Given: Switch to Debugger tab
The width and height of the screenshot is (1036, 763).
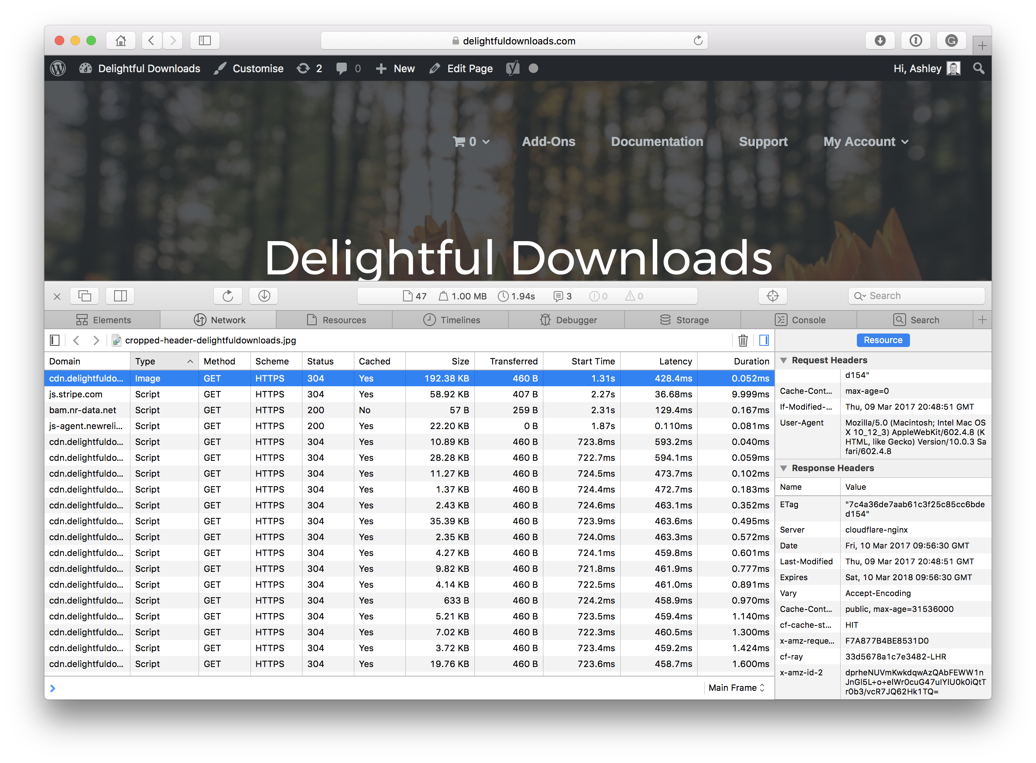Looking at the screenshot, I should coord(568,320).
